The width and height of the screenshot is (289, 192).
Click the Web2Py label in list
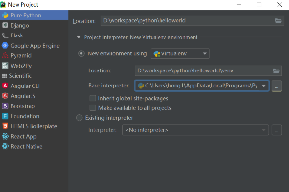21,66
